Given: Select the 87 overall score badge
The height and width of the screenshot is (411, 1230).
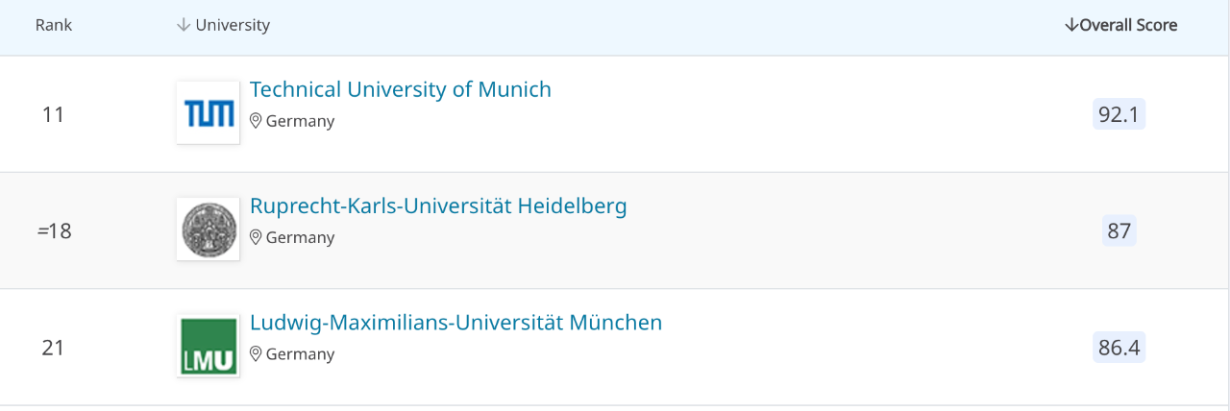Looking at the screenshot, I should pos(1119,230).
